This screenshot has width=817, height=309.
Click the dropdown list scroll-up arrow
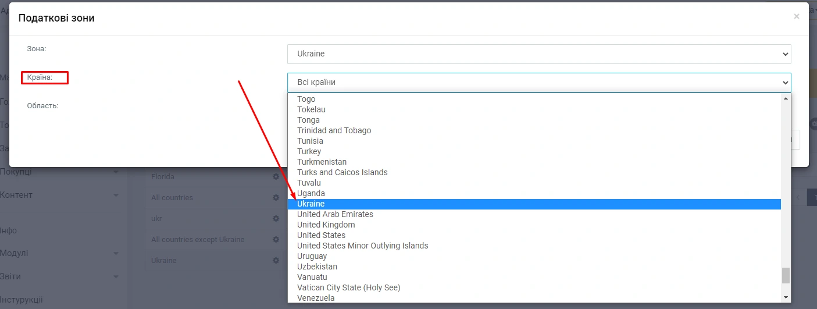point(786,98)
